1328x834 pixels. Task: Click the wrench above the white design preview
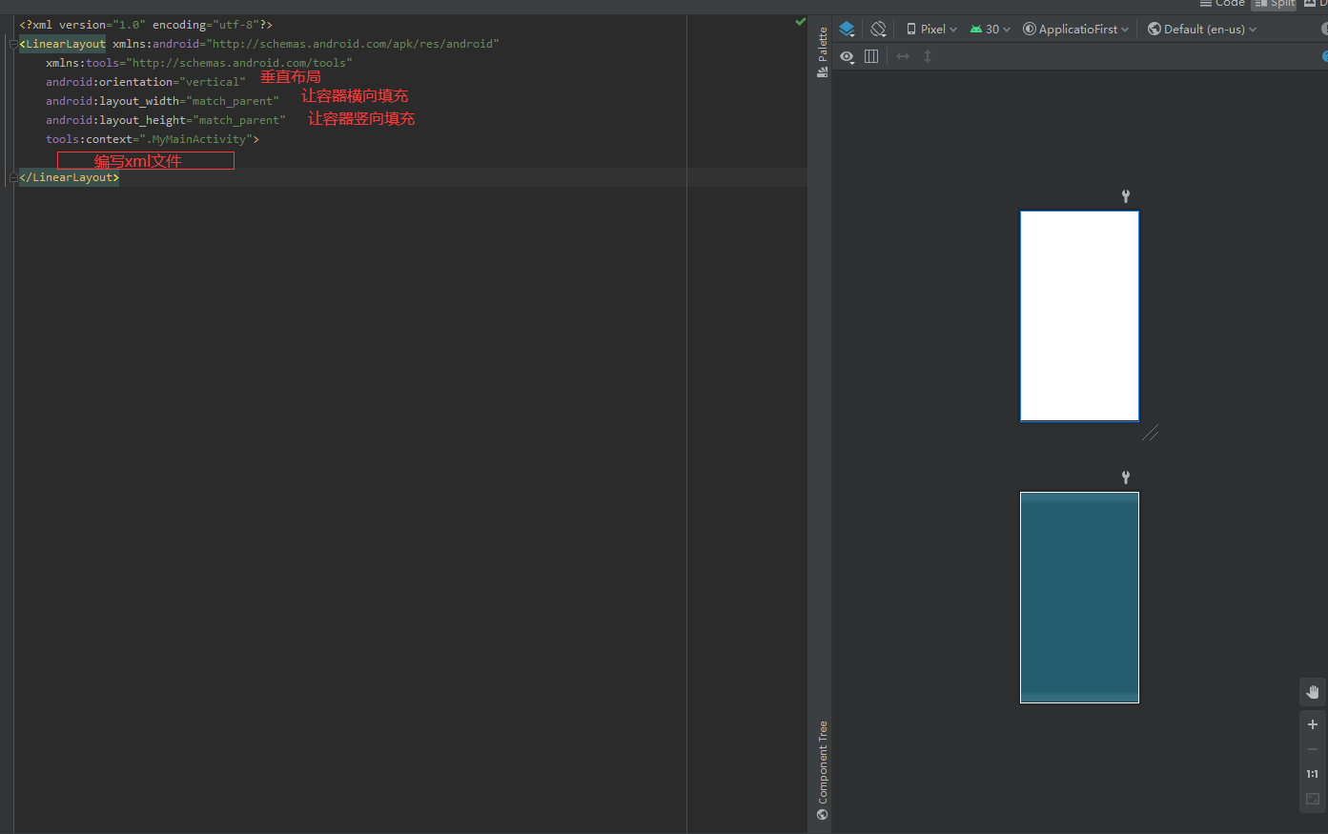pyautogui.click(x=1126, y=196)
